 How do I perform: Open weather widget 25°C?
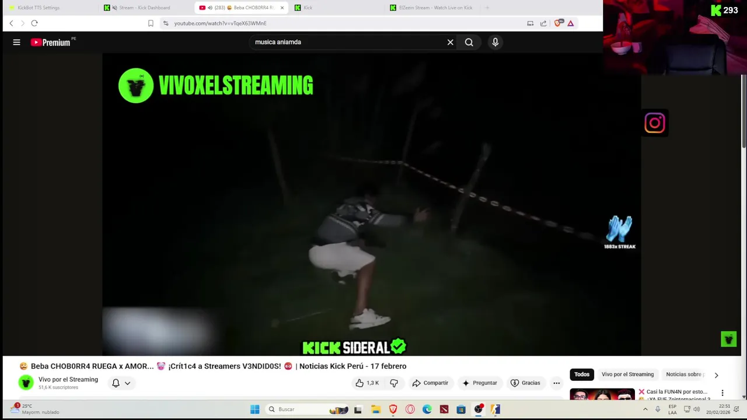point(35,409)
